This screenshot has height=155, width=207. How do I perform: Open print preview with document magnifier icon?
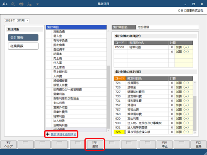click(13, 4)
